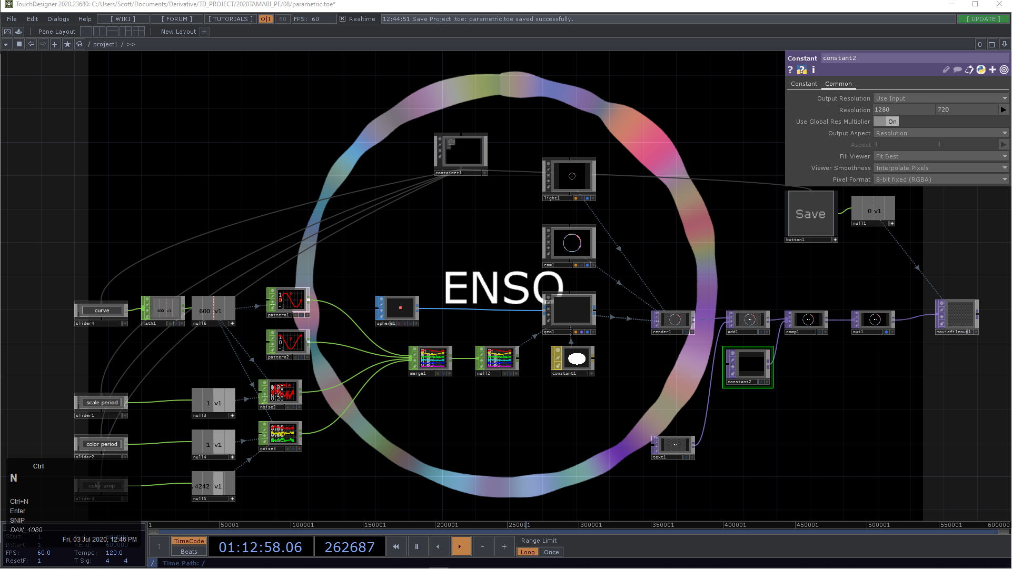Viewport: 1012px width, 569px height.
Task: Click the comment speech bubble icon
Action: (x=957, y=69)
